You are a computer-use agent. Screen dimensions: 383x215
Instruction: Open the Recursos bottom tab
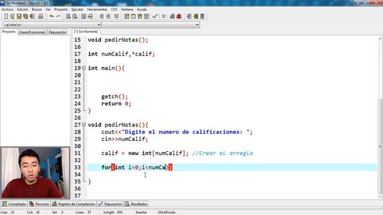39,204
